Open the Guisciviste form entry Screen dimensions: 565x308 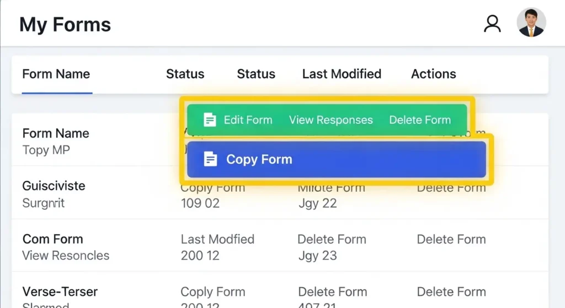click(54, 186)
